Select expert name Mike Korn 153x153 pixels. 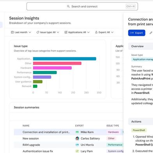coord(87,132)
